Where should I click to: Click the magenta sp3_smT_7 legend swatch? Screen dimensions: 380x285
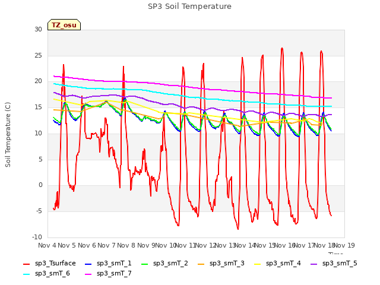click(88, 274)
